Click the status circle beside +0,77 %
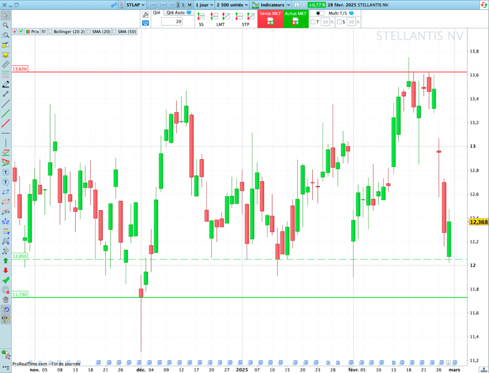Image resolution: width=489 pixels, height=373 pixels. click(304, 5)
